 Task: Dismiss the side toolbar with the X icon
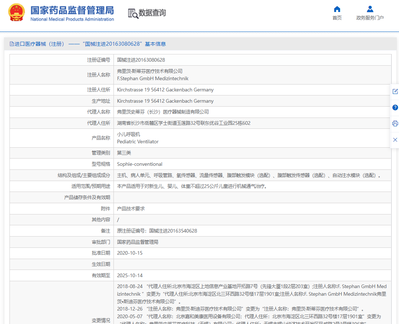tap(395, 140)
